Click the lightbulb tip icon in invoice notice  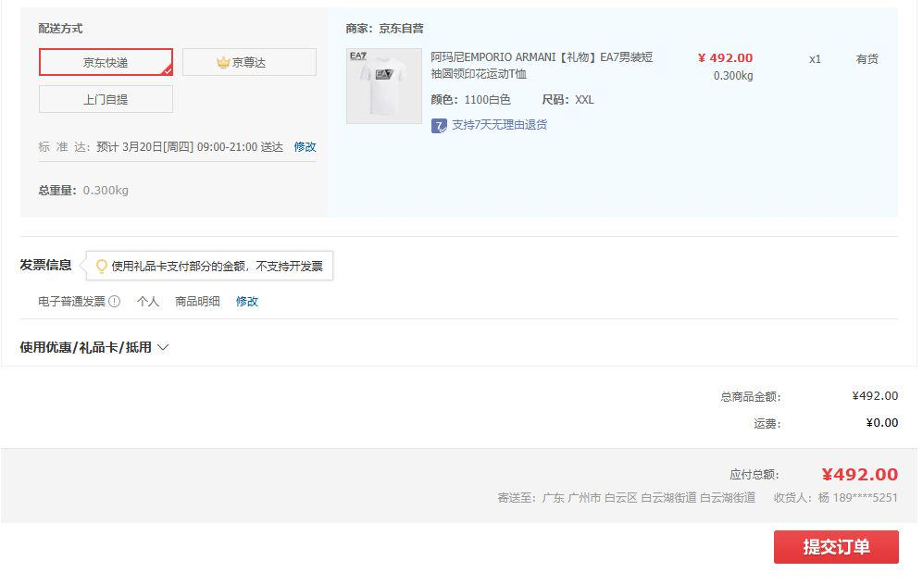101,266
